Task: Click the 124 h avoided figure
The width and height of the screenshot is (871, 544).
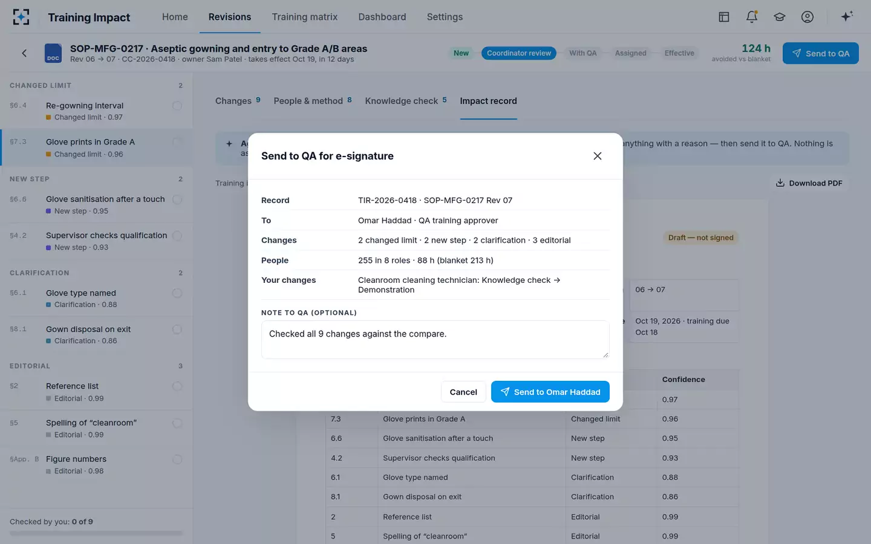Action: [x=756, y=48]
